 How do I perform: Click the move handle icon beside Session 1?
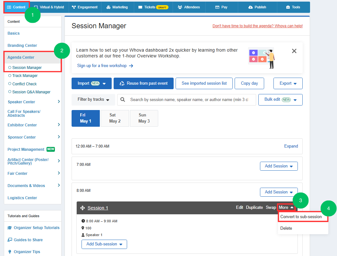pos(82,208)
